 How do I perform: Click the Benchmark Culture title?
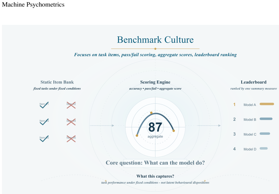click(155, 40)
